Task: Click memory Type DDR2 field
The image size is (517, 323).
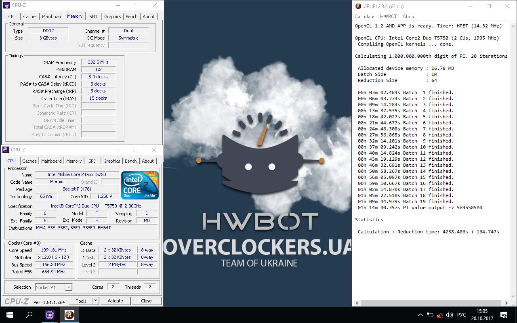Action: click(x=48, y=31)
